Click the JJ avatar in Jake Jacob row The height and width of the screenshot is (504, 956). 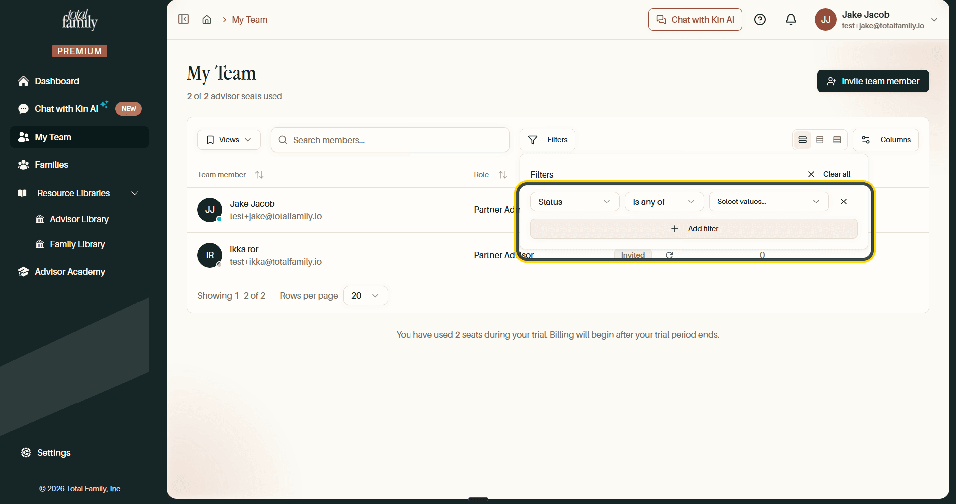[x=210, y=210]
